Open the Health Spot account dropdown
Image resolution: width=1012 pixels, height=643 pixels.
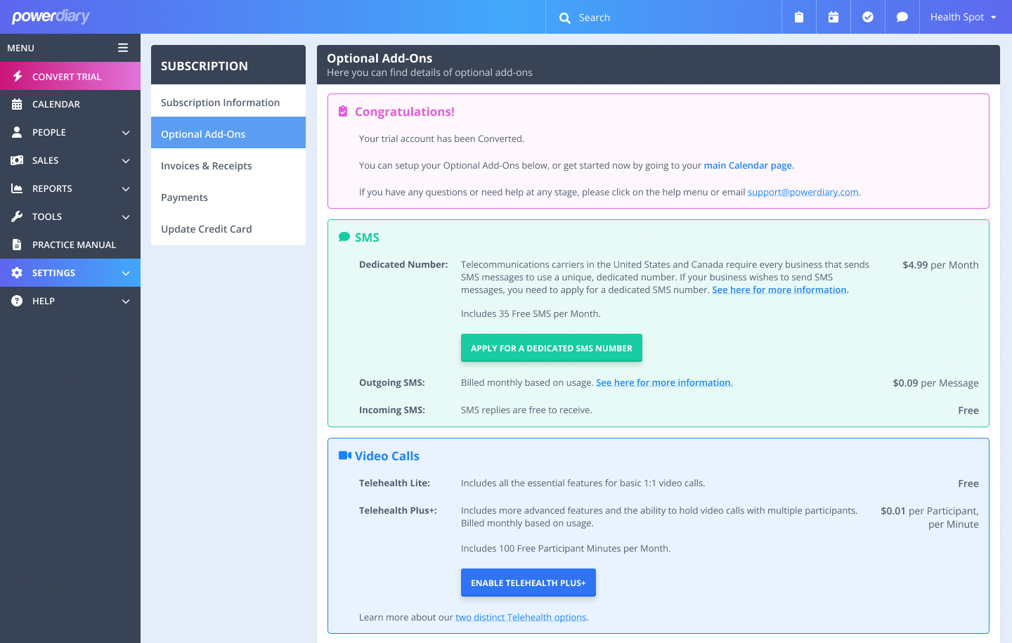pyautogui.click(x=963, y=17)
